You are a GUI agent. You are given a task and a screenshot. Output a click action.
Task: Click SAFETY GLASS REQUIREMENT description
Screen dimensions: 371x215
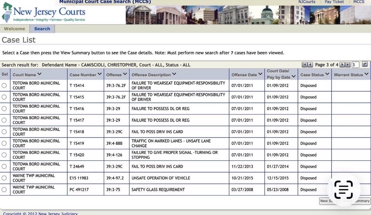[158, 189]
